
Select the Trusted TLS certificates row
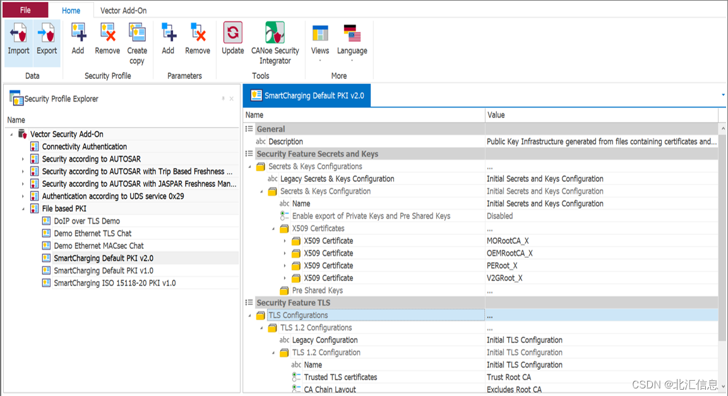click(x=480, y=377)
